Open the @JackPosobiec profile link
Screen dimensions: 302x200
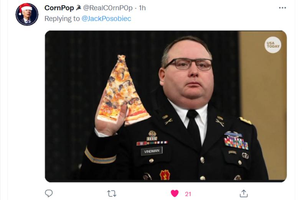click(106, 19)
